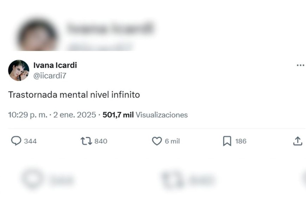Open the three-dot more options menu
306x204 pixels.
(300, 65)
